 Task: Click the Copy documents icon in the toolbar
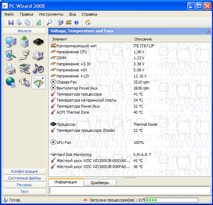tap(27, 22)
